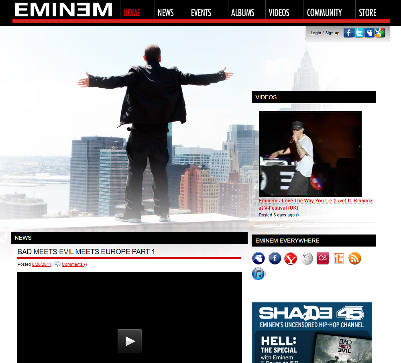This screenshot has height=363, width=401.
Task: Play the Bad Meets Evil news video
Action: coord(129,341)
